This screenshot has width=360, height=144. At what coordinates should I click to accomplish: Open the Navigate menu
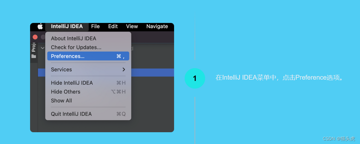pos(157,26)
